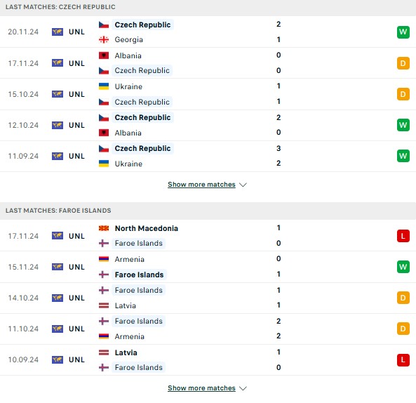This screenshot has width=416, height=403.
Task: Click the Ukraine flag in 15.10.24 match
Action: click(x=104, y=86)
